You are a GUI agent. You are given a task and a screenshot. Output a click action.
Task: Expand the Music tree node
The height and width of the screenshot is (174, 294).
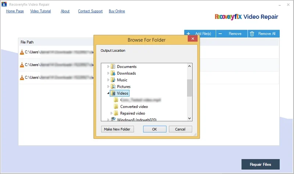tap(108, 80)
